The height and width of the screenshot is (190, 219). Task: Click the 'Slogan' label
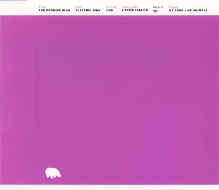pos(173,7)
